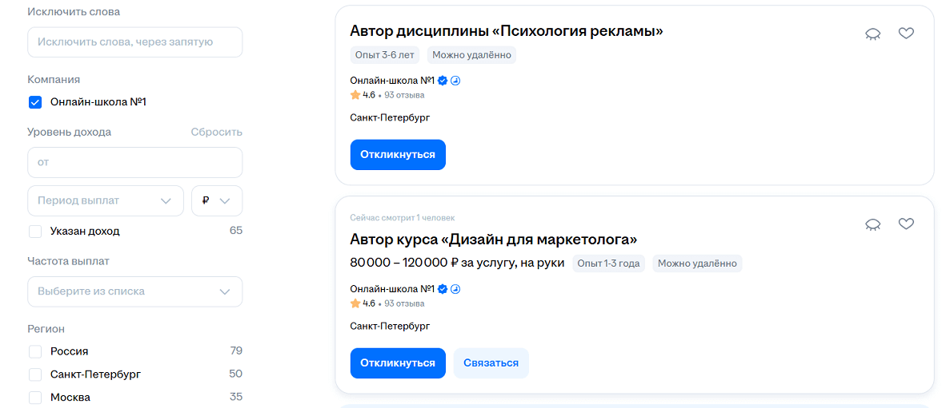Open the «Период выплат» dropdown
Image resolution: width=946 pixels, height=408 pixels.
tap(106, 201)
